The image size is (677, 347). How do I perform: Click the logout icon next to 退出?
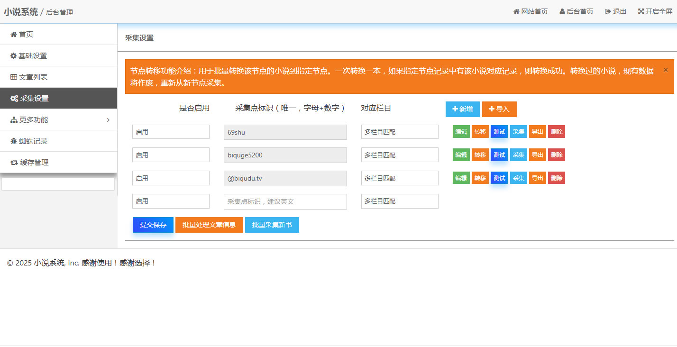point(608,11)
